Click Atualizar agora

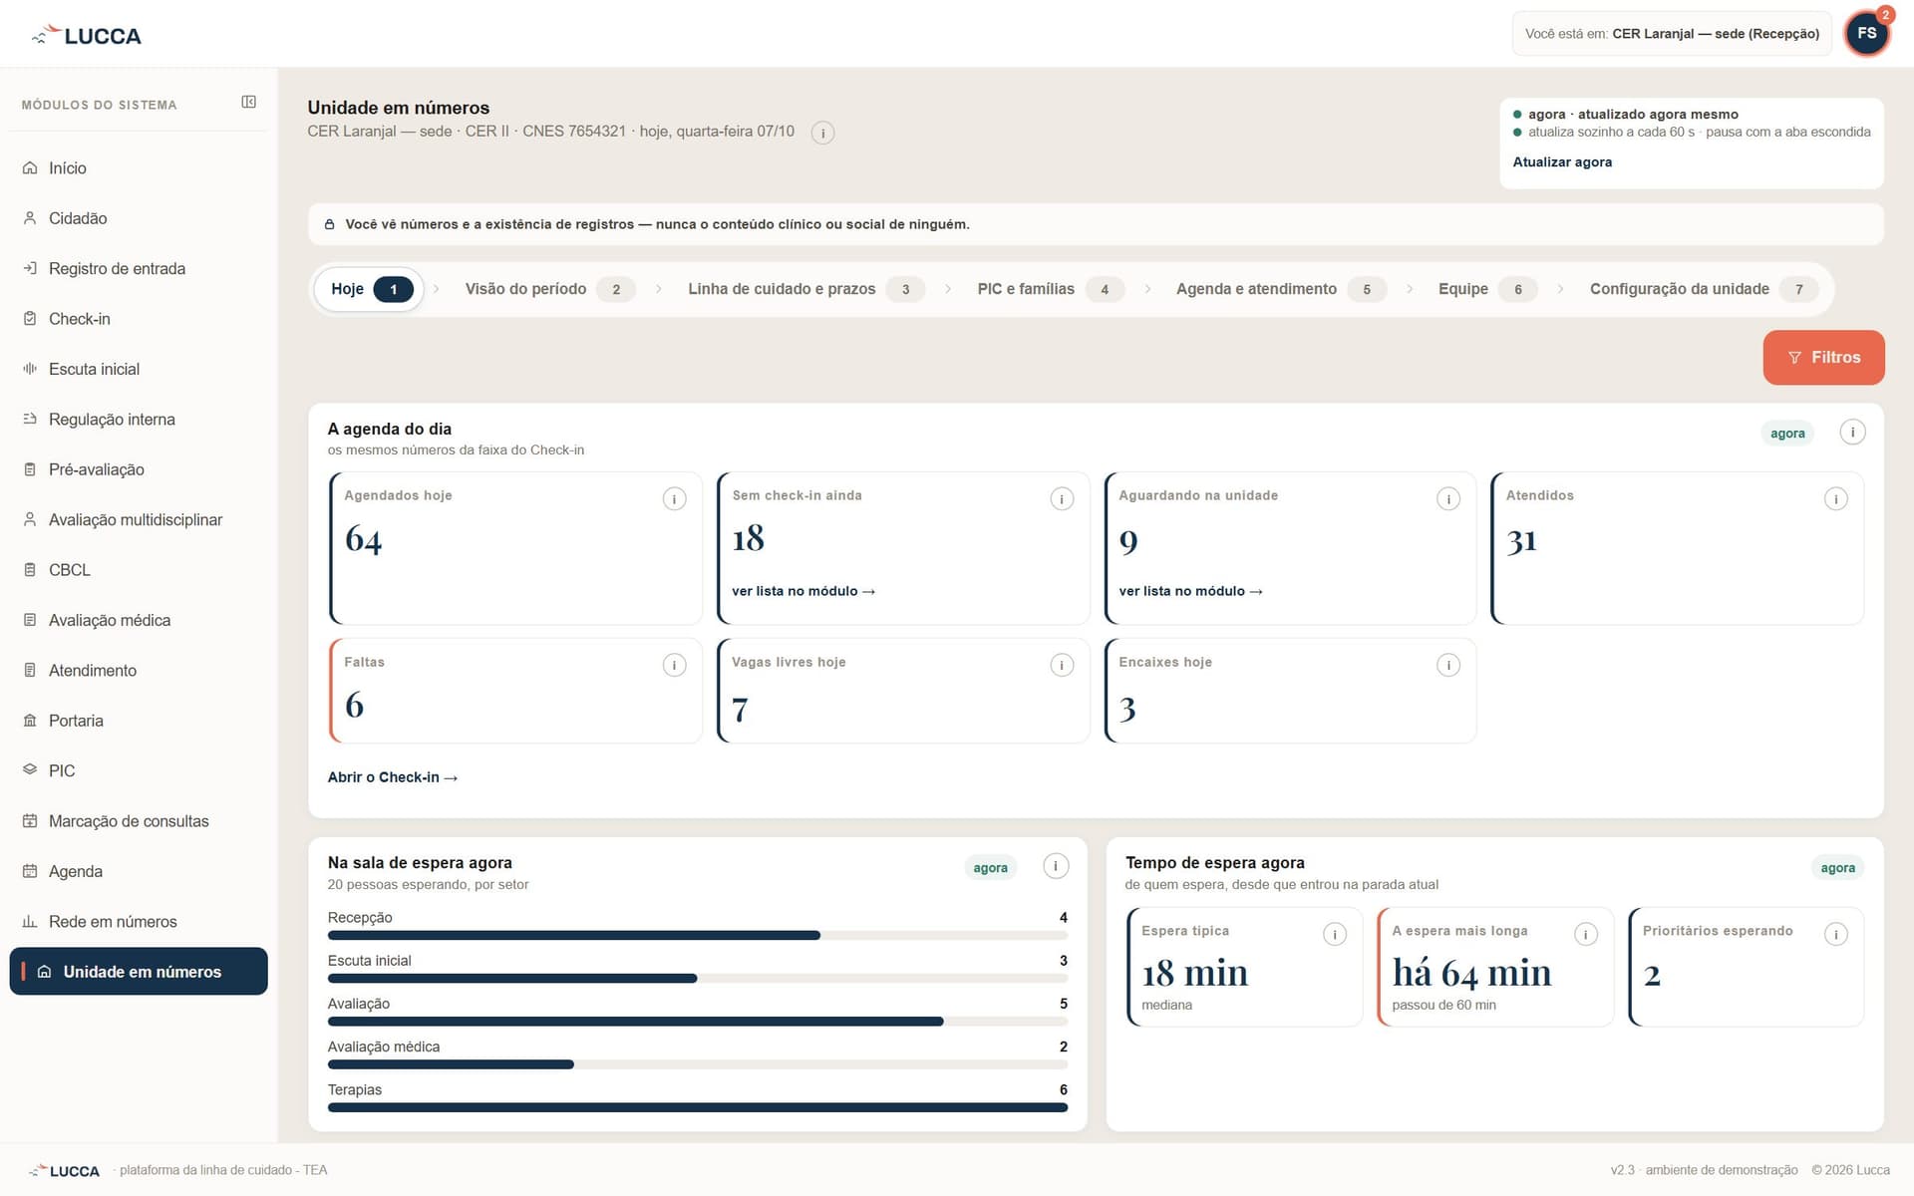click(1562, 162)
